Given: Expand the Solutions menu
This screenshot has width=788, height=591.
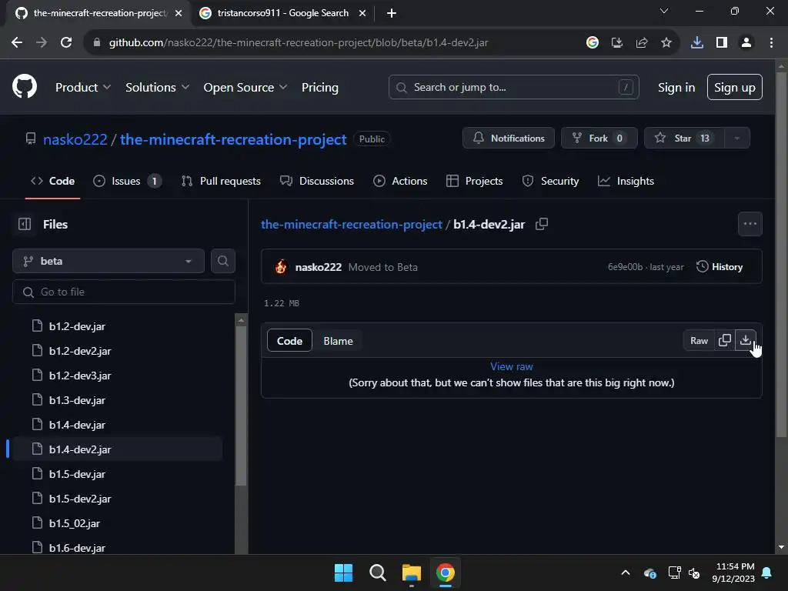Looking at the screenshot, I should (157, 87).
